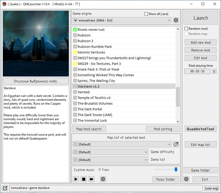221x193 pixels.
Task: Open game engine settings gear
Action: 176,20
